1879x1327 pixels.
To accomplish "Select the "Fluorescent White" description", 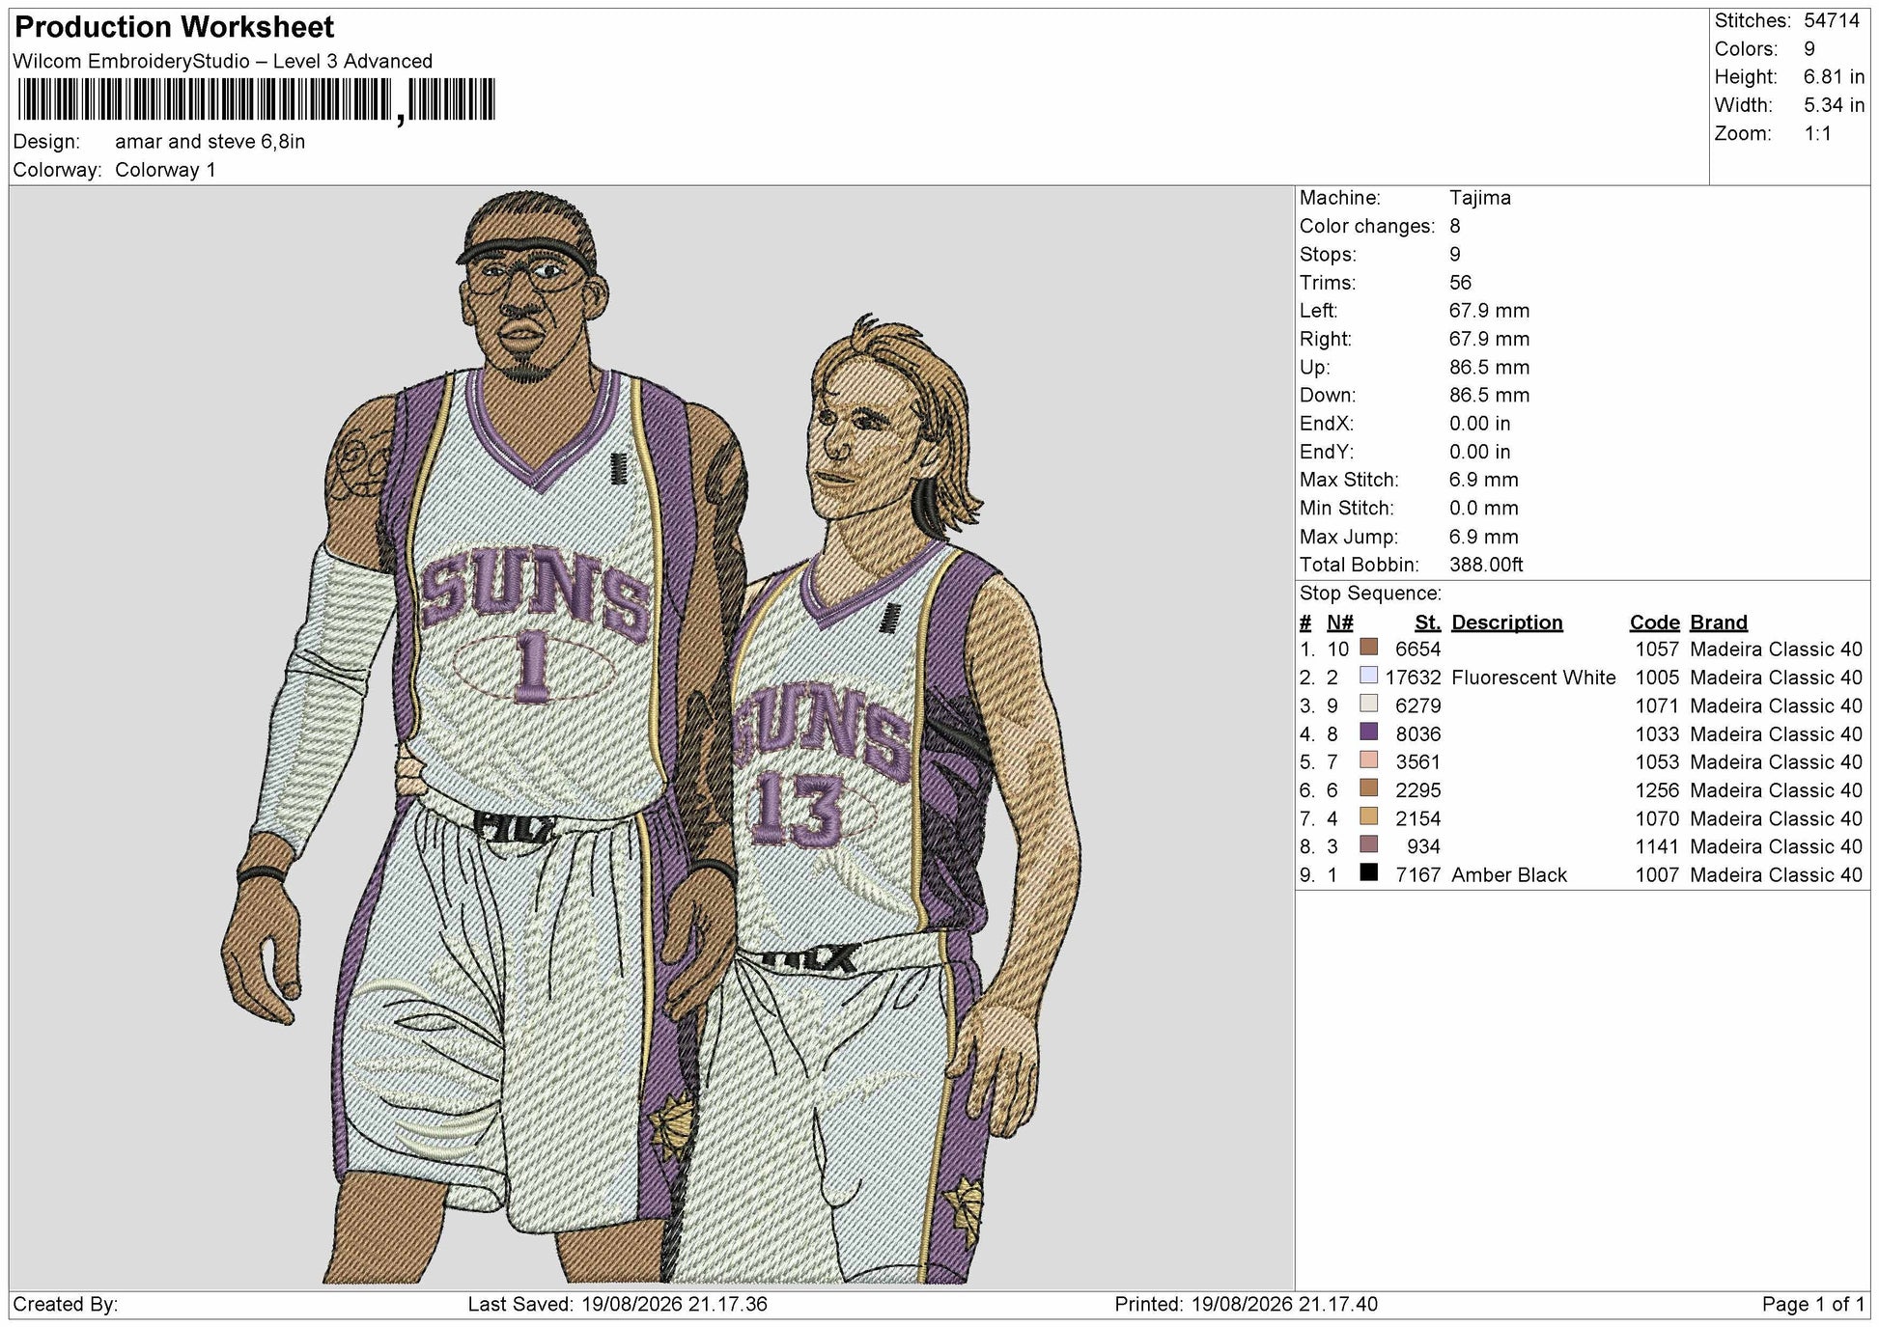I will (1533, 677).
